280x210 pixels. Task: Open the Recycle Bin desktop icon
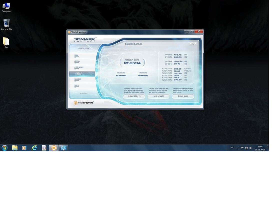(6, 25)
